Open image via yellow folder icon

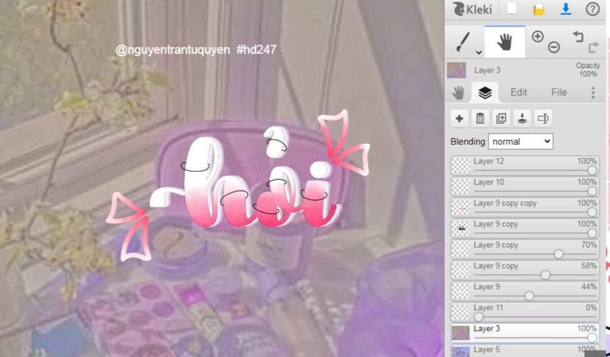tap(539, 10)
